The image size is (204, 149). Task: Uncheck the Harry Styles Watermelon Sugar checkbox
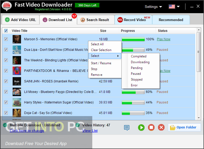(x=6, y=102)
